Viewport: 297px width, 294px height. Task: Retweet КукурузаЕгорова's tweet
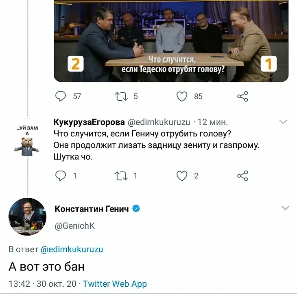coord(121,176)
